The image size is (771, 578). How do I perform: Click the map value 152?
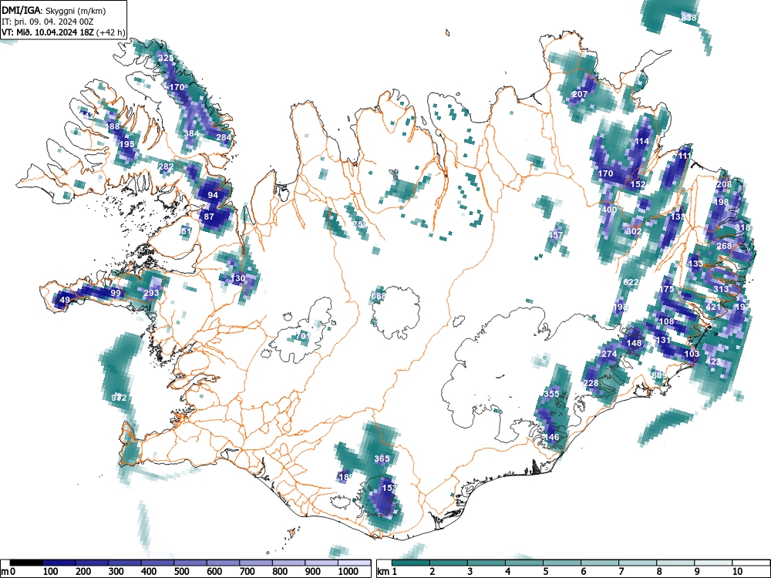(638, 184)
